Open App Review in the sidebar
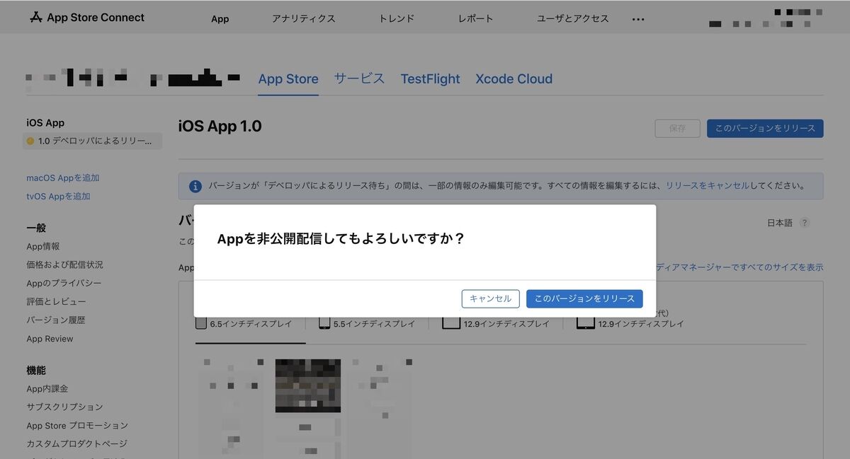850x459 pixels. point(50,339)
